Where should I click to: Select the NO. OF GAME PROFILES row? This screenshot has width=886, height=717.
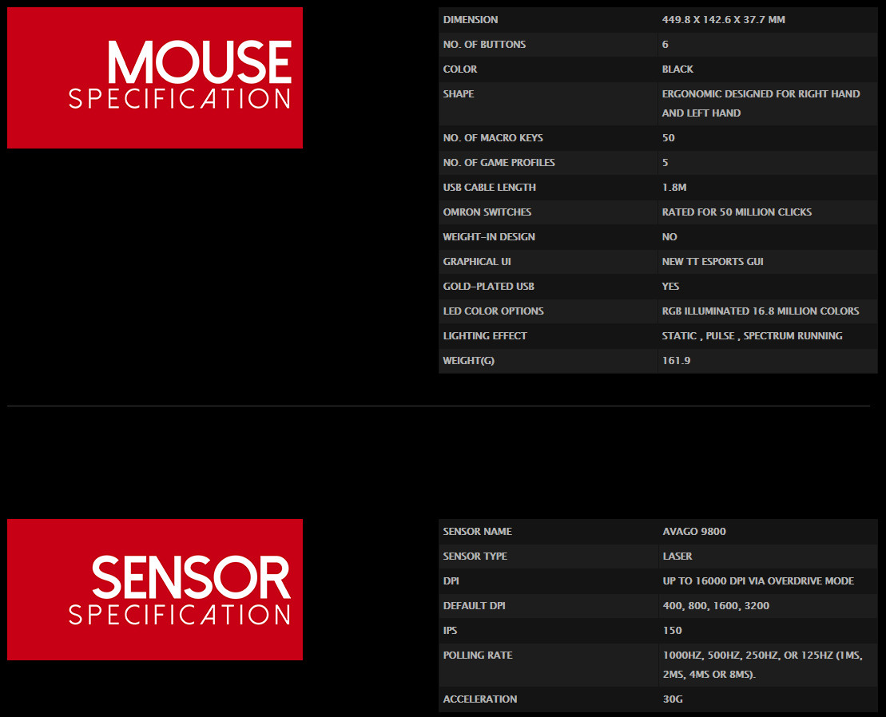(x=658, y=163)
